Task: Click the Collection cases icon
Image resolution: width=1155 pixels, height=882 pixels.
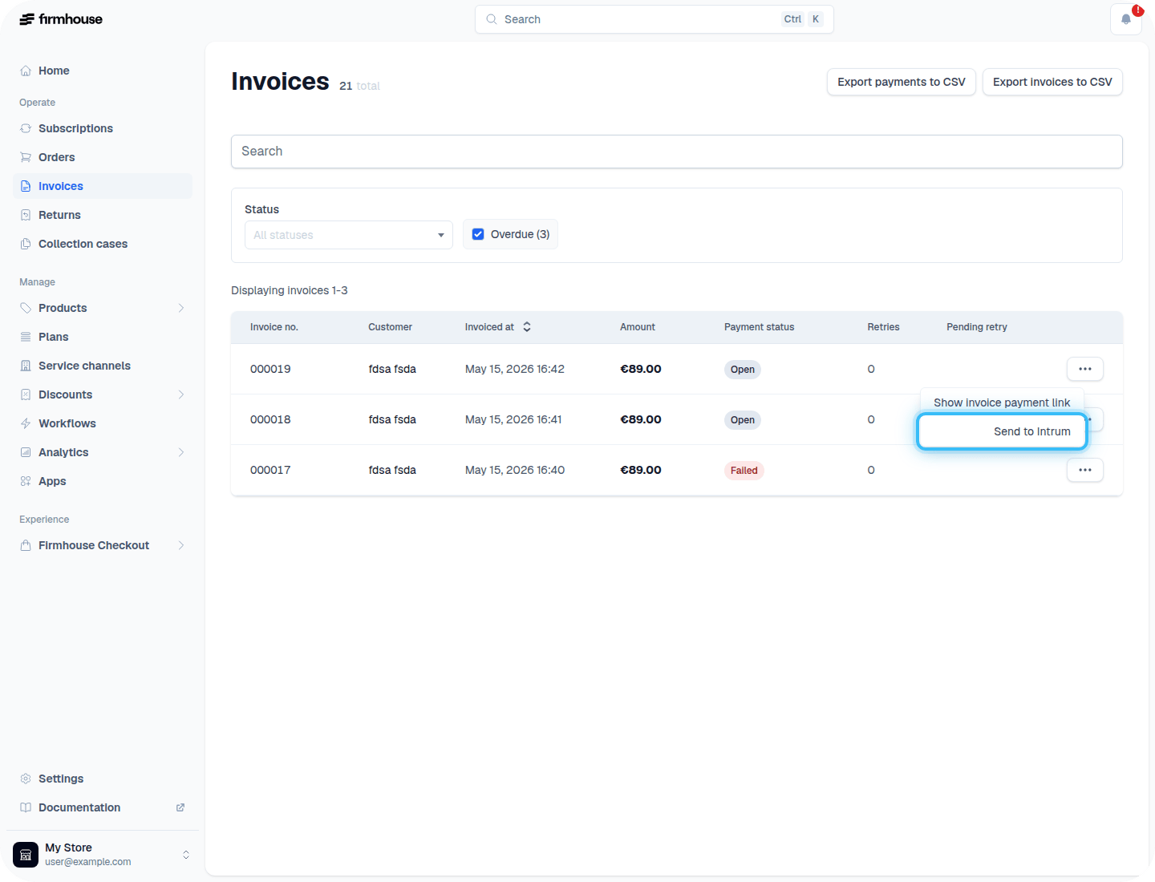Action: (x=26, y=244)
